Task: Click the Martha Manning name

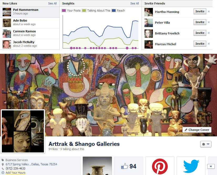Action: (x=167, y=12)
